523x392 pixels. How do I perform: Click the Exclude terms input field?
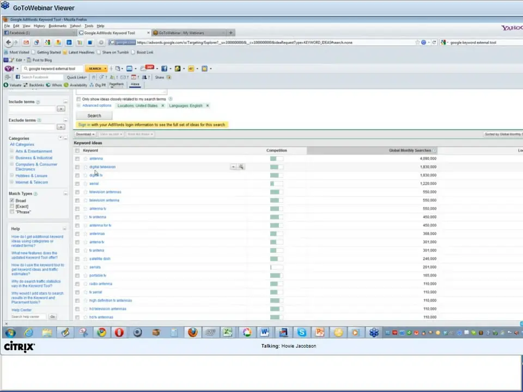click(x=32, y=127)
